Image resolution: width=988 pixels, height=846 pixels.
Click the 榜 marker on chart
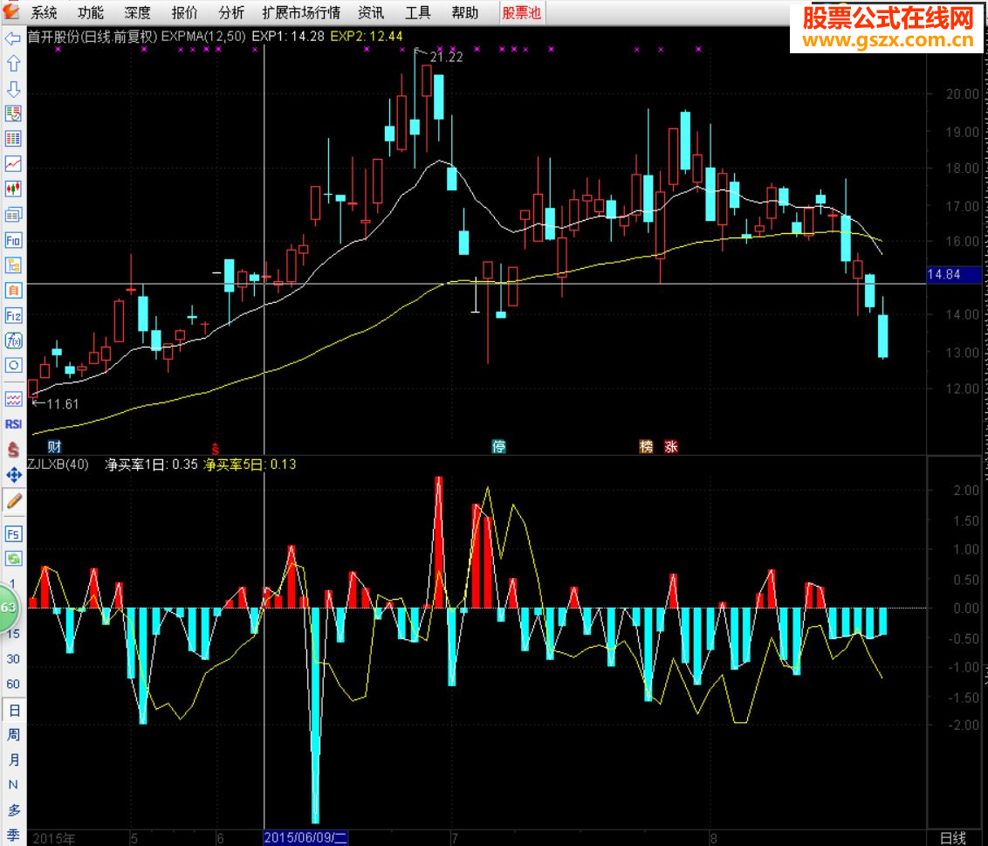(x=646, y=447)
